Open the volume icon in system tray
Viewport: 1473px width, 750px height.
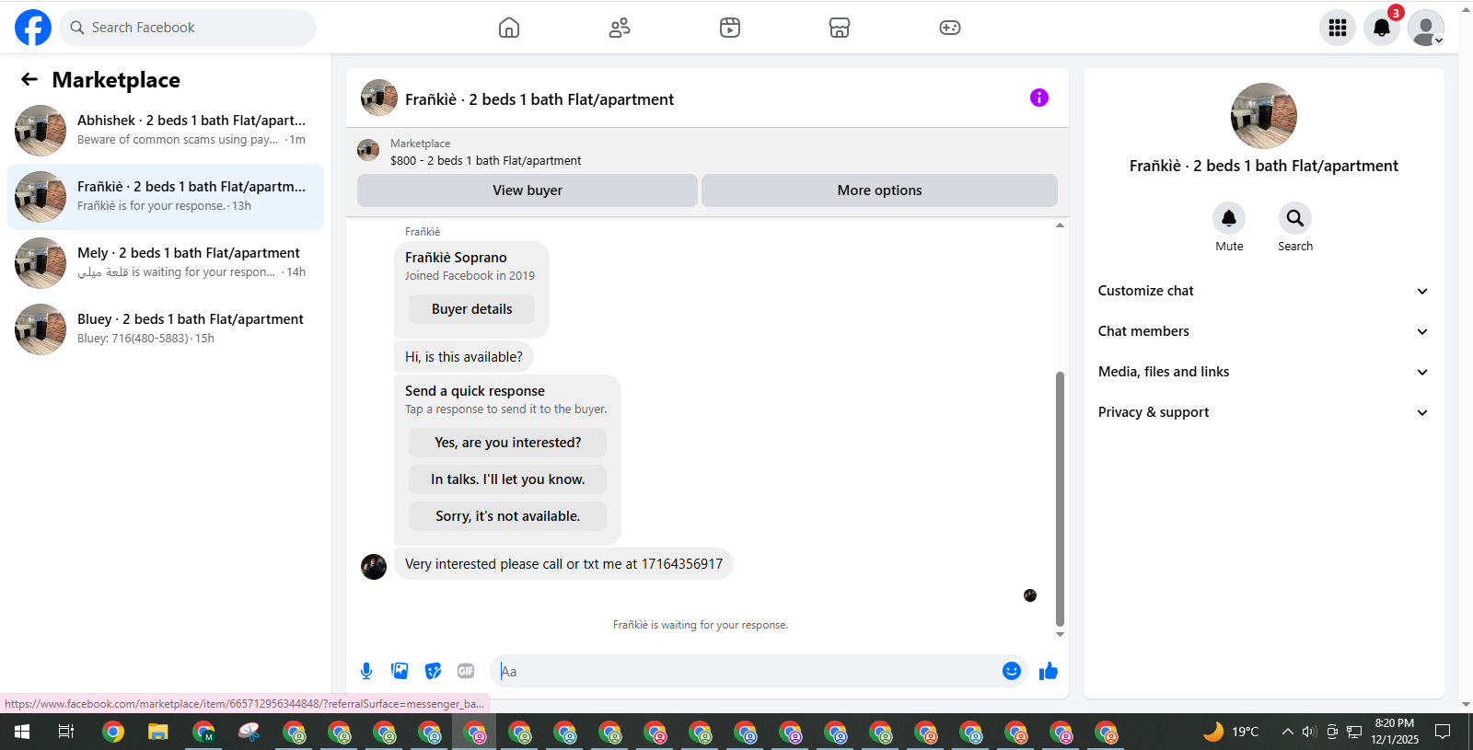coord(1309,732)
